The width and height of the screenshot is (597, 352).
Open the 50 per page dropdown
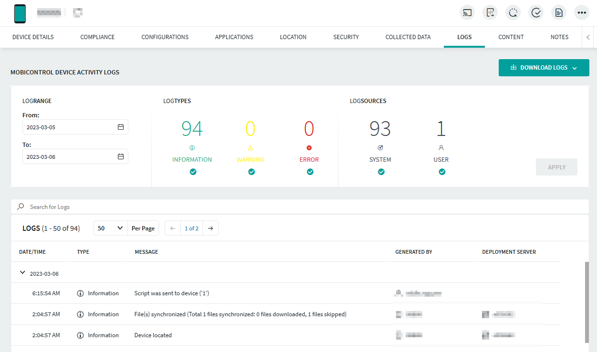pyautogui.click(x=110, y=228)
